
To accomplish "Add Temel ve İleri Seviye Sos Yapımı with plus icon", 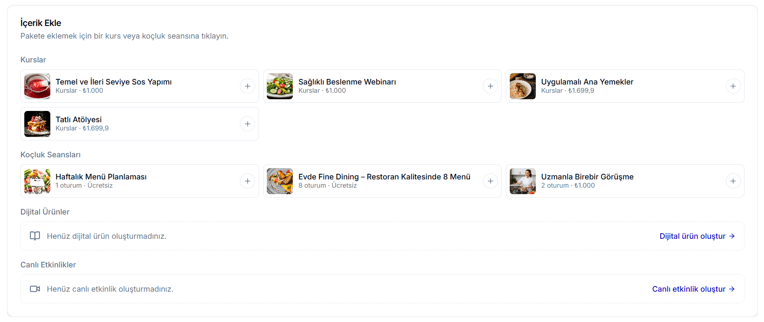I will point(247,86).
